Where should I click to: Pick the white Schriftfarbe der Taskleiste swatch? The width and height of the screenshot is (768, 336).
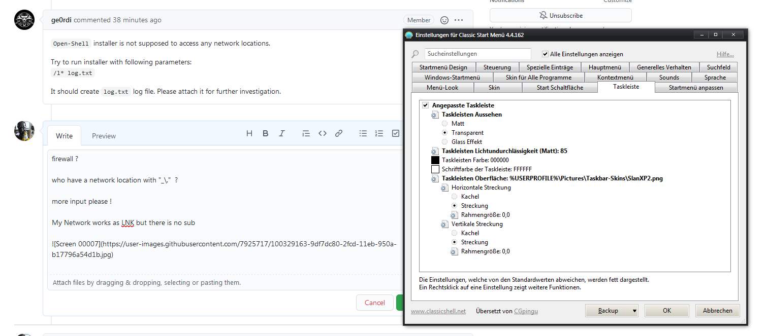[x=435, y=169]
